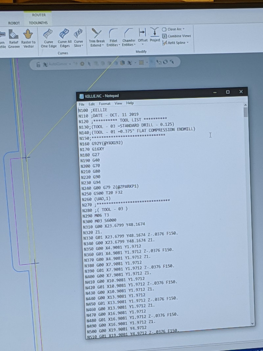
Task: Open the Trim Break Extend dropdown
Action: (97, 45)
